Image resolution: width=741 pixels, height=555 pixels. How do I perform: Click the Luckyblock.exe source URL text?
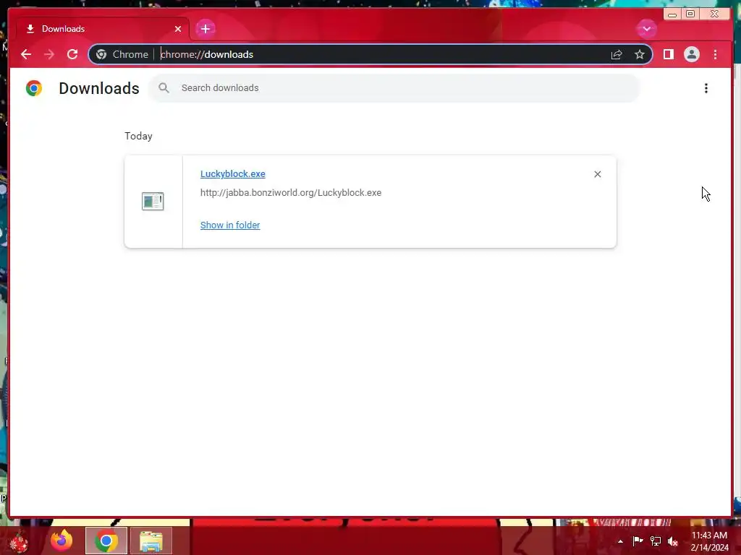pyautogui.click(x=291, y=192)
